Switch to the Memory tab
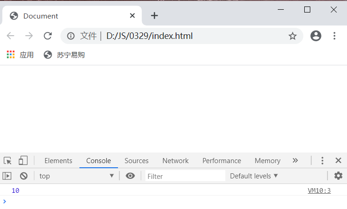Viewport: 347px width, 209px height. [268, 161]
